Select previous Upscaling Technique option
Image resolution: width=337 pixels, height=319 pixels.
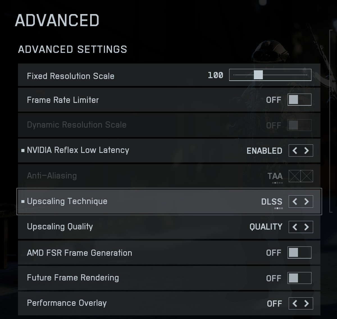(x=295, y=202)
